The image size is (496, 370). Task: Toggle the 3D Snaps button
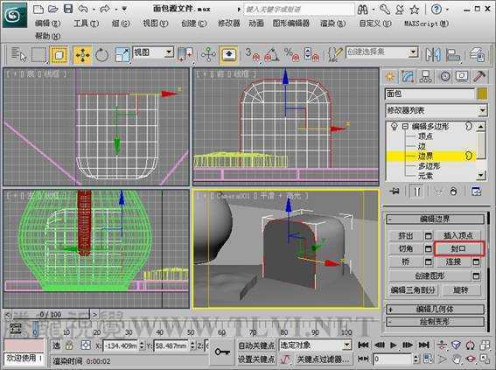[252, 55]
